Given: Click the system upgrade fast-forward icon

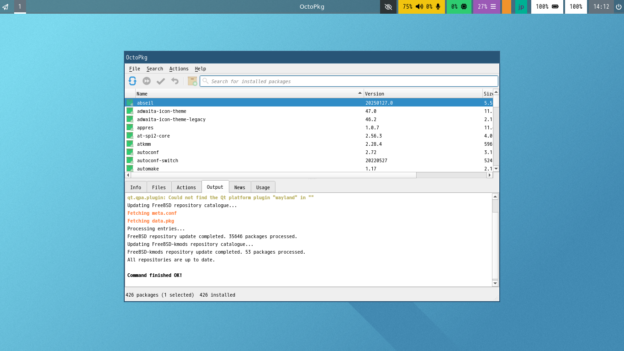Looking at the screenshot, I should (147, 81).
